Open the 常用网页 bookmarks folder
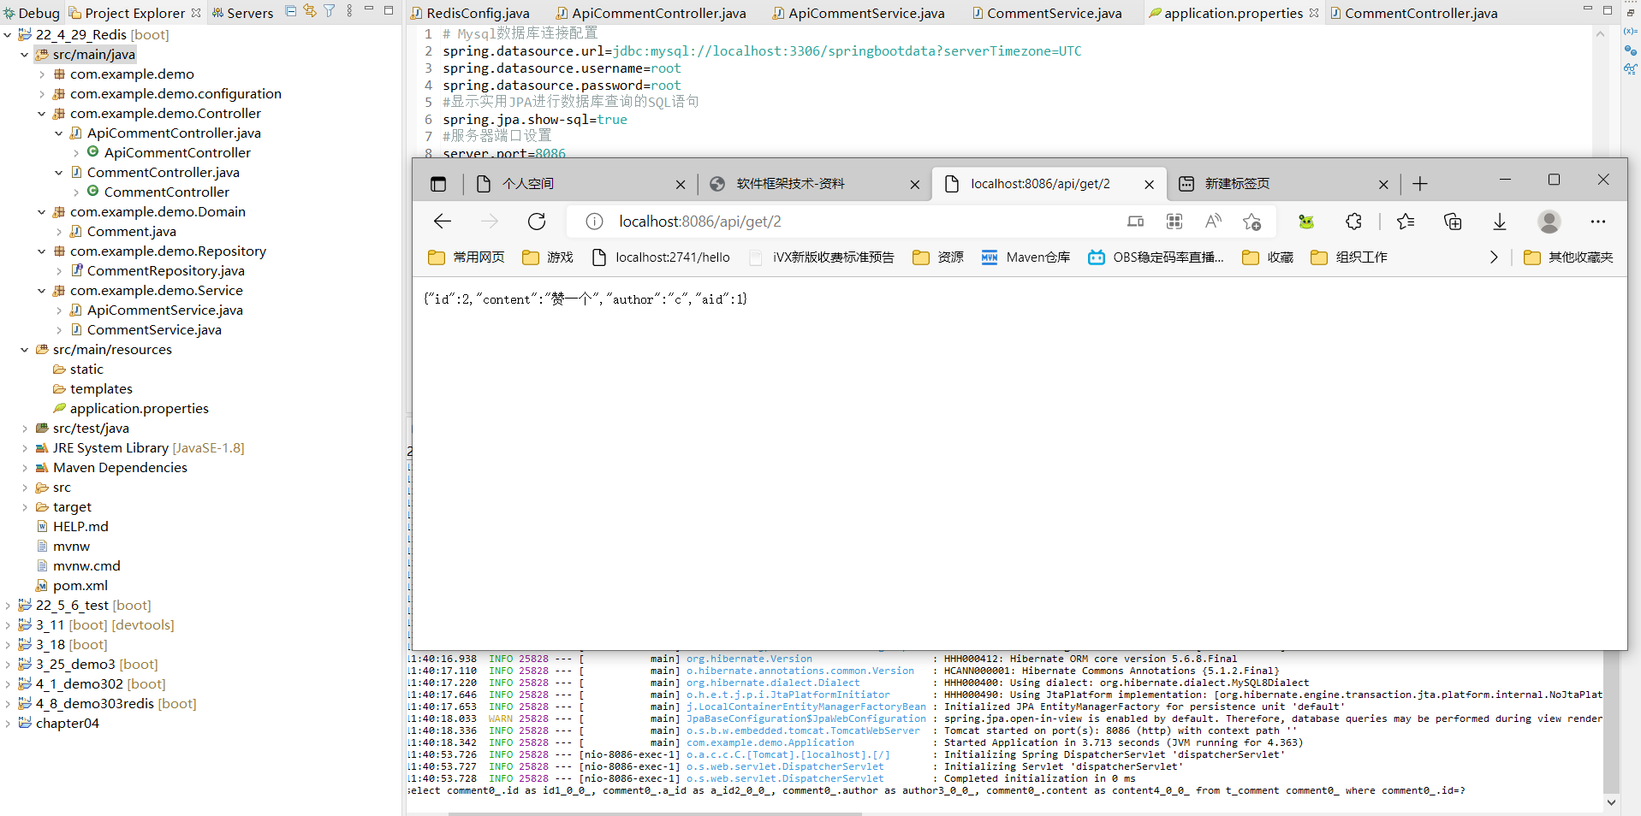Viewport: 1641px width, 816px height. (x=467, y=257)
